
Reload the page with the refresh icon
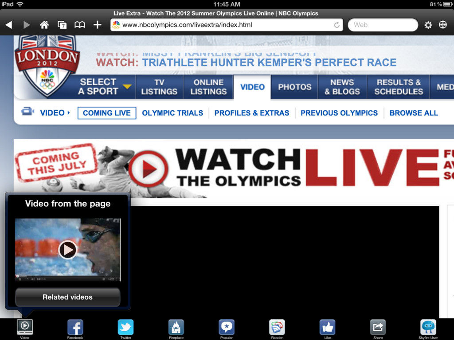(337, 25)
